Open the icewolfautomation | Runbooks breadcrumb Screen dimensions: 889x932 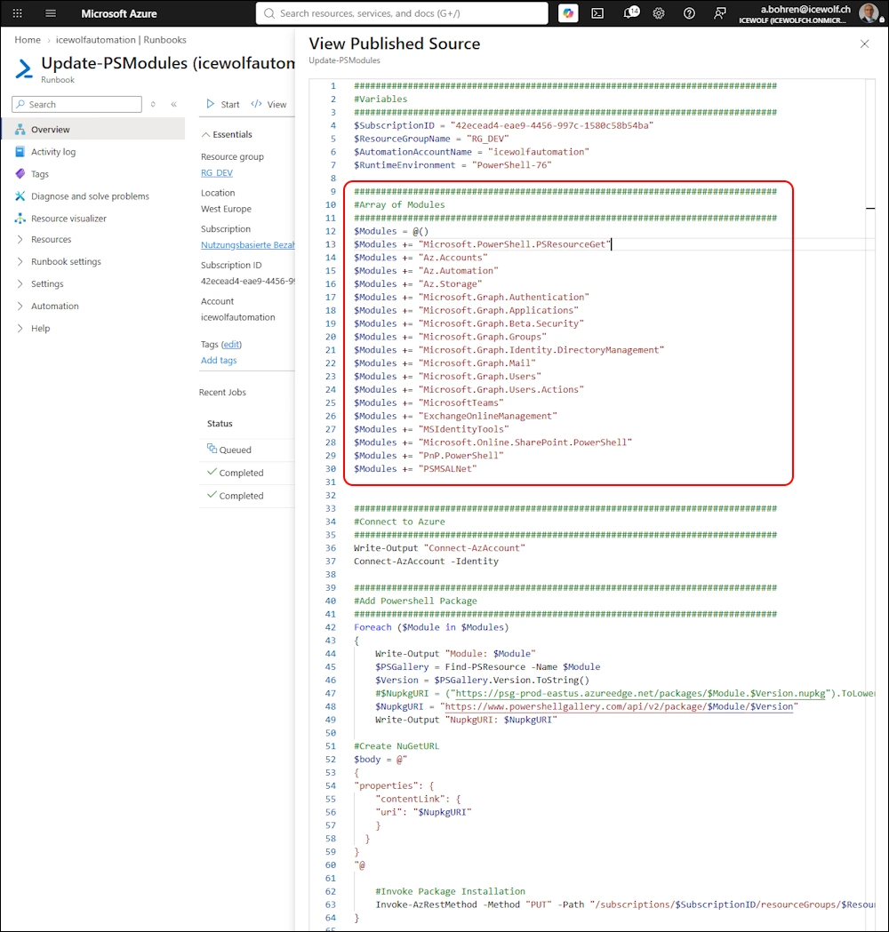(x=121, y=40)
